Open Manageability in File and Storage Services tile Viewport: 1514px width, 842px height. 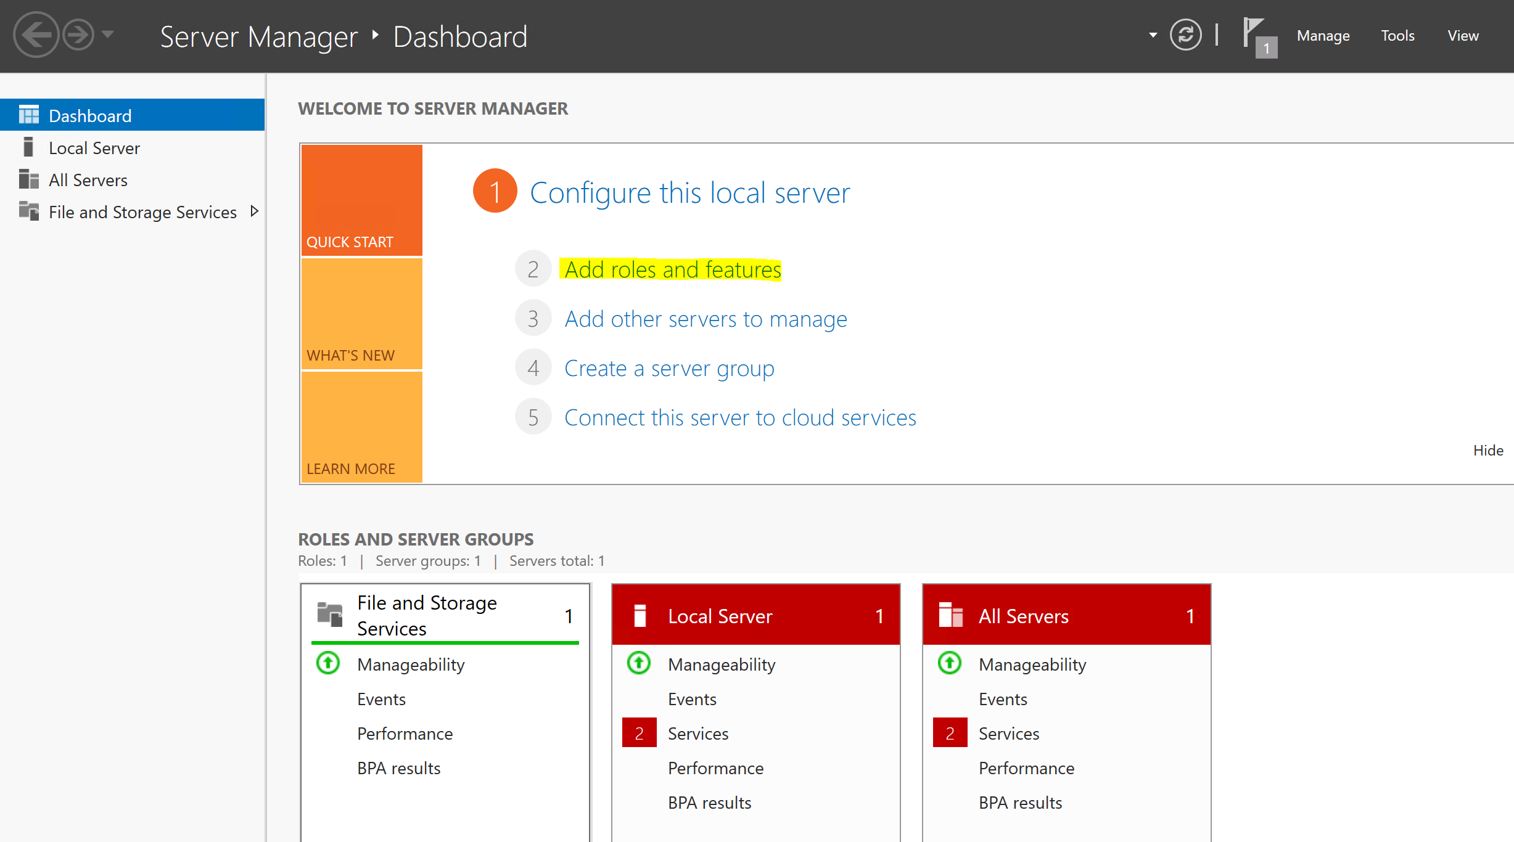[x=411, y=664]
